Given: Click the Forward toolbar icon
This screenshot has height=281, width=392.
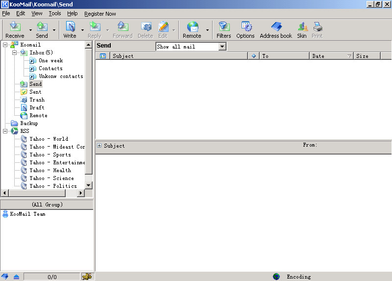Looking at the screenshot, I should pos(123,30).
